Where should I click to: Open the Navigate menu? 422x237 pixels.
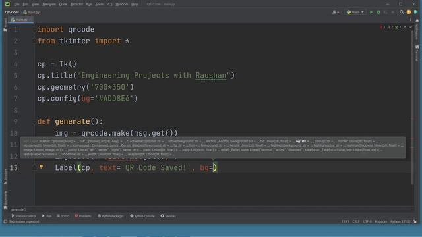(49, 5)
